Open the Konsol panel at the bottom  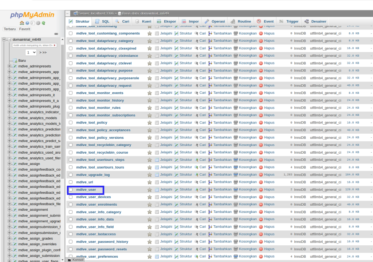[75, 259]
